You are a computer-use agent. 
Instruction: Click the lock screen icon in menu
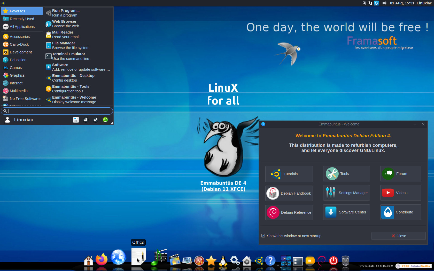pos(86,120)
